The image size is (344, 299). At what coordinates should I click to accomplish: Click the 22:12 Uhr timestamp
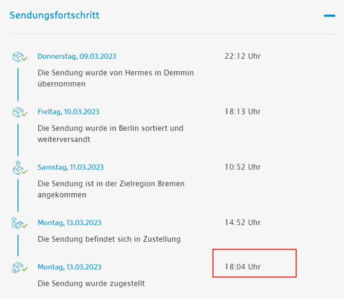pos(243,56)
